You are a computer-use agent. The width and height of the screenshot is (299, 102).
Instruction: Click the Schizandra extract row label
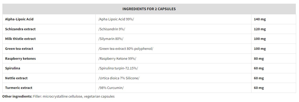tap(20, 29)
